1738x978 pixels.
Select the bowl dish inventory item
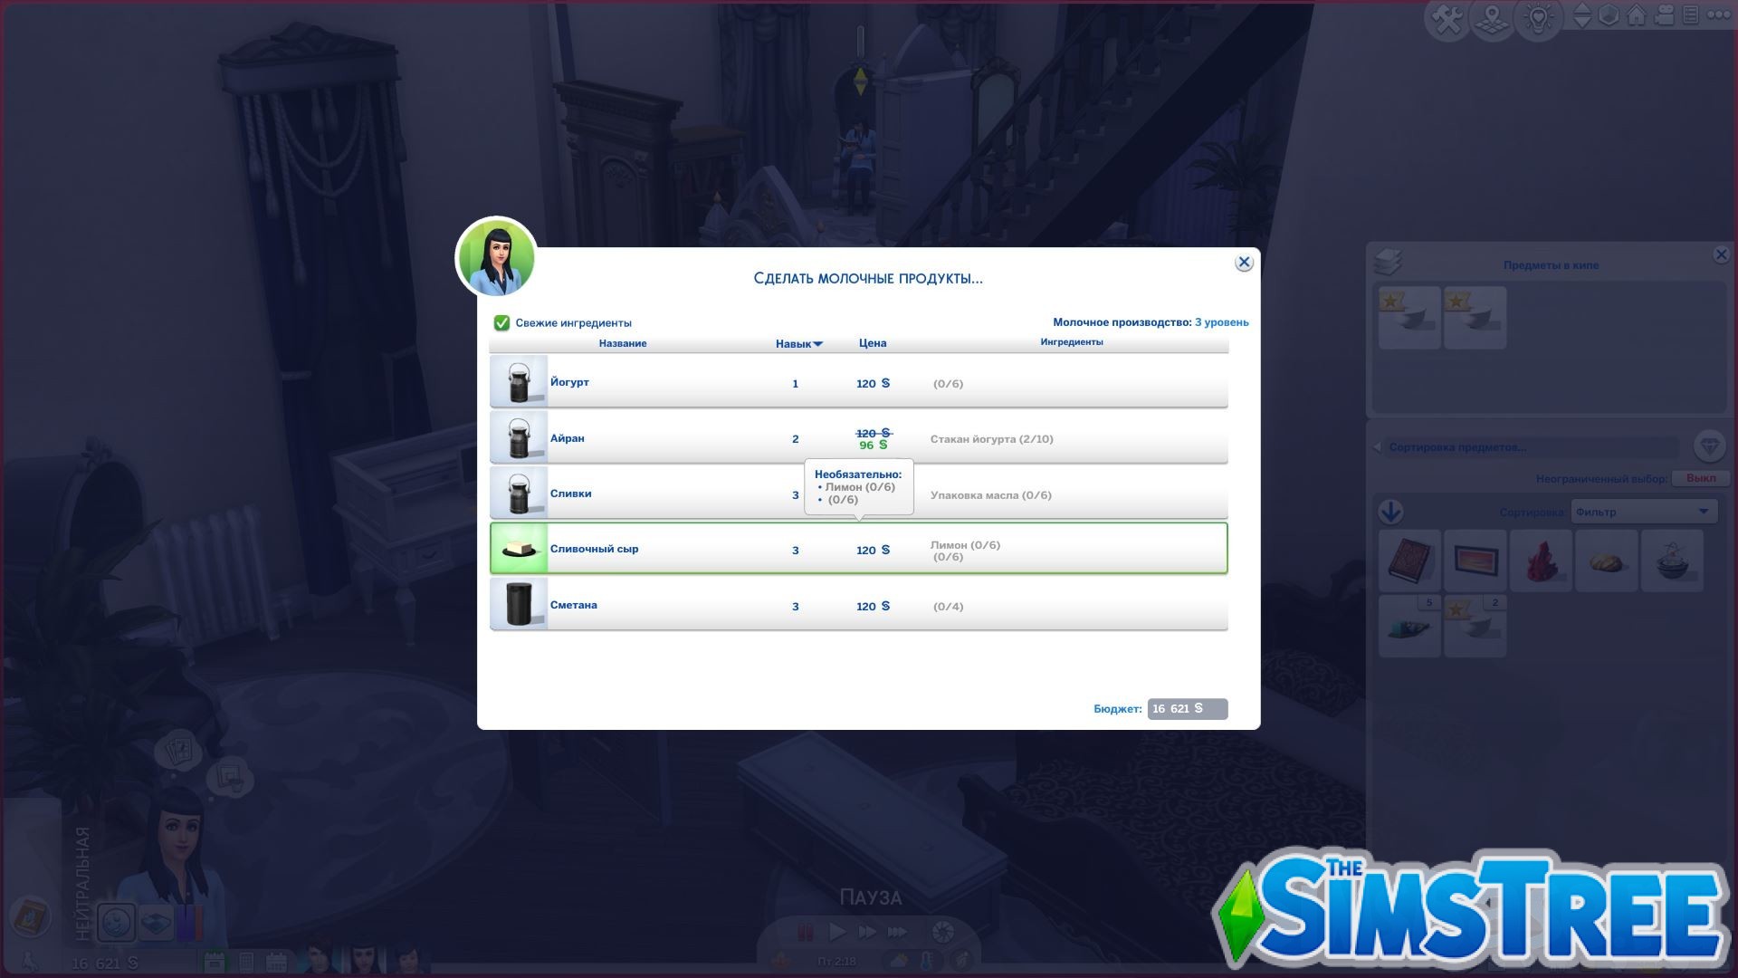click(1673, 561)
